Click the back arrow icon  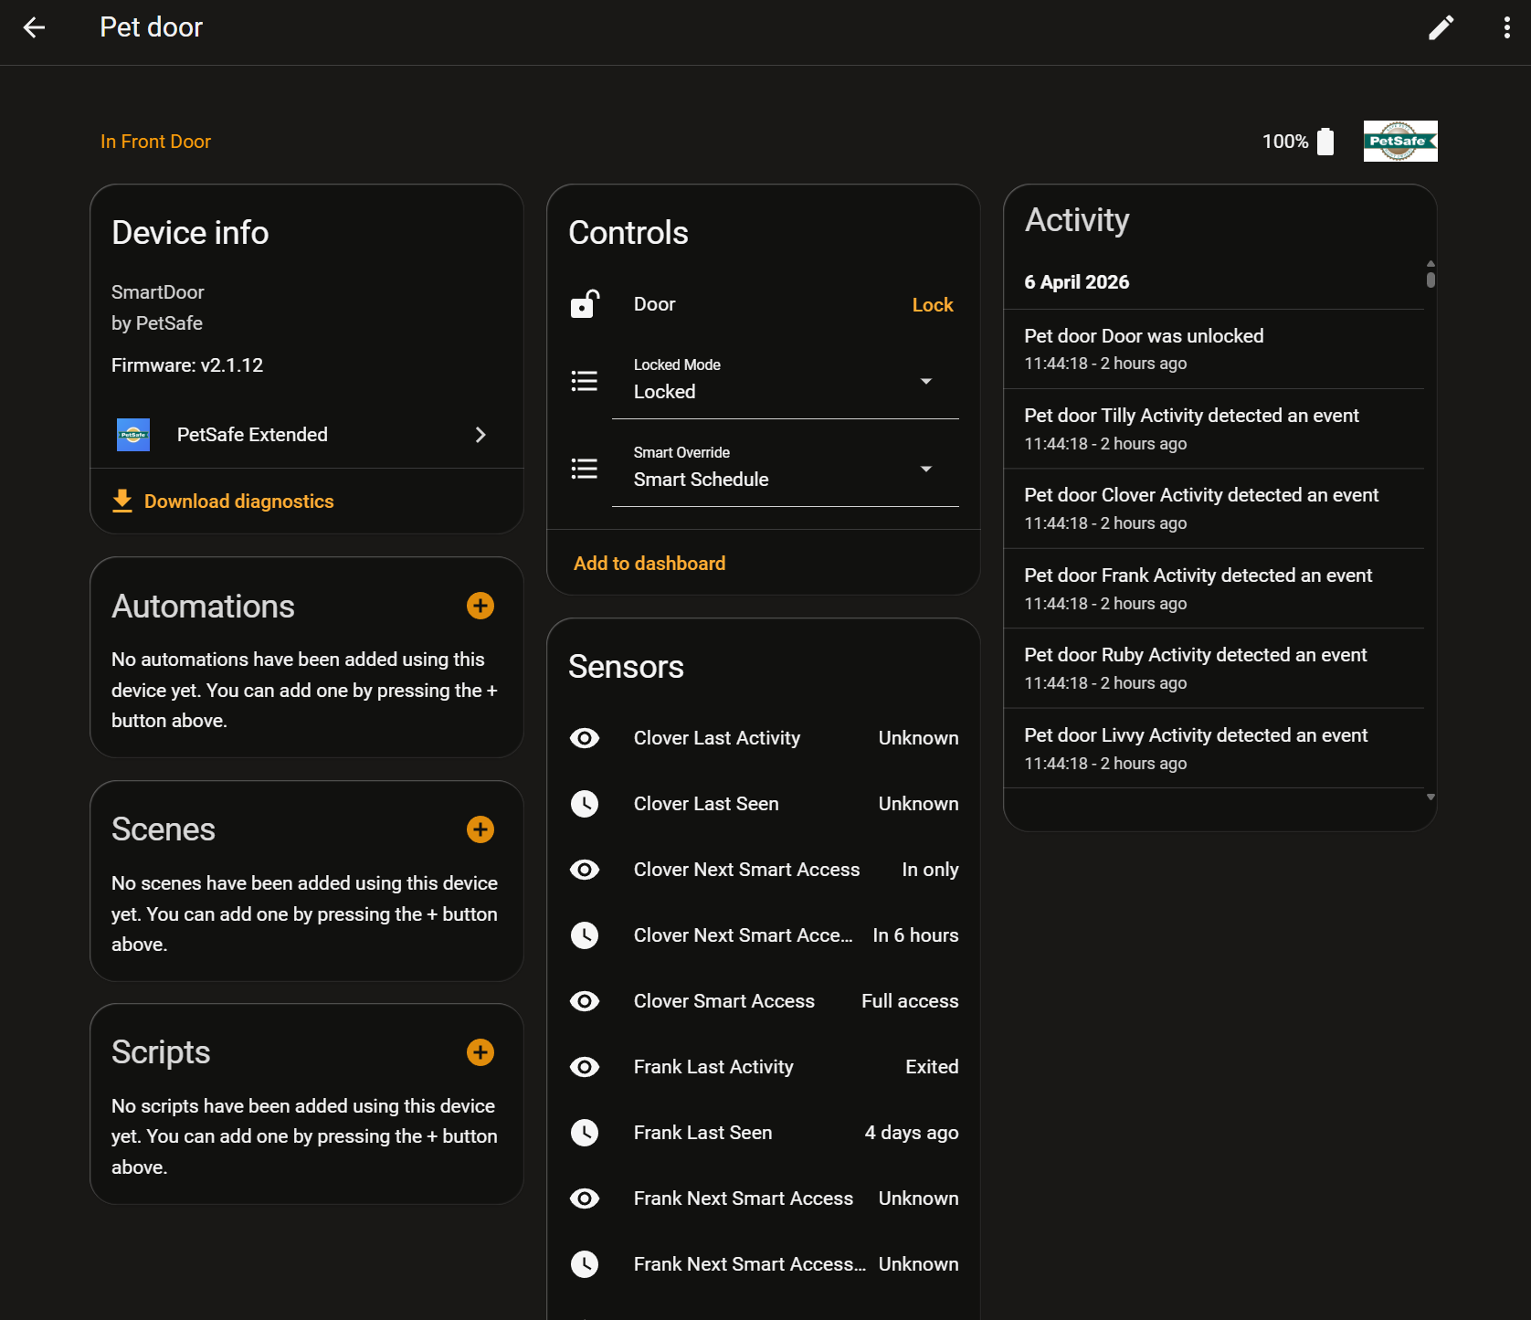coord(35,27)
